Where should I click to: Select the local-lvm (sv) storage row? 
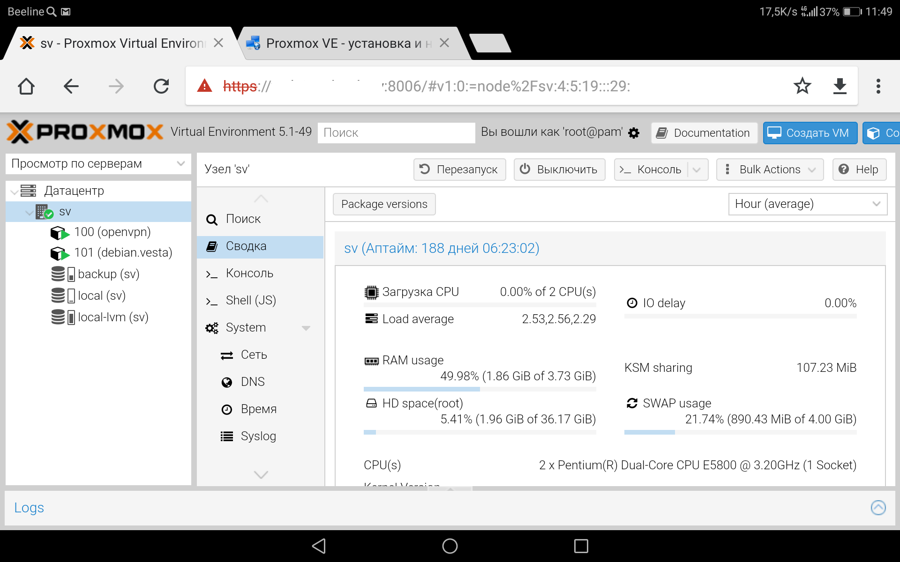(98, 318)
